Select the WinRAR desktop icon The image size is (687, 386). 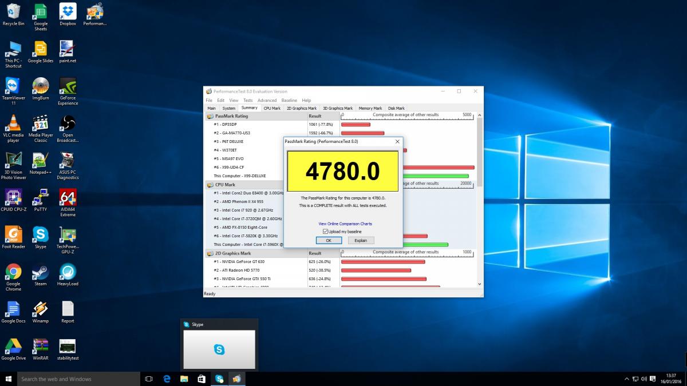40,349
